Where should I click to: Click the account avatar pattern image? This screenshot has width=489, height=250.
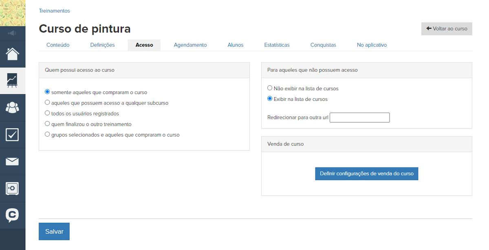(12, 13)
